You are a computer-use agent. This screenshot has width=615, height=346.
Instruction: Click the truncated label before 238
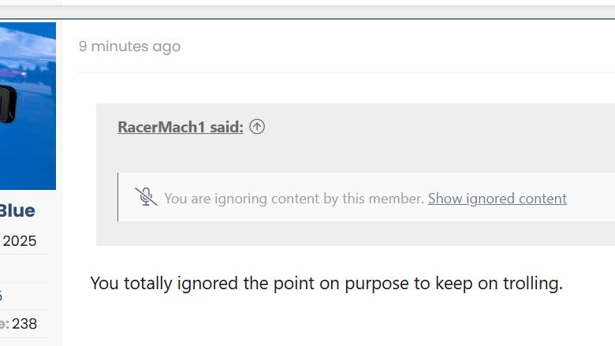pos(4,324)
